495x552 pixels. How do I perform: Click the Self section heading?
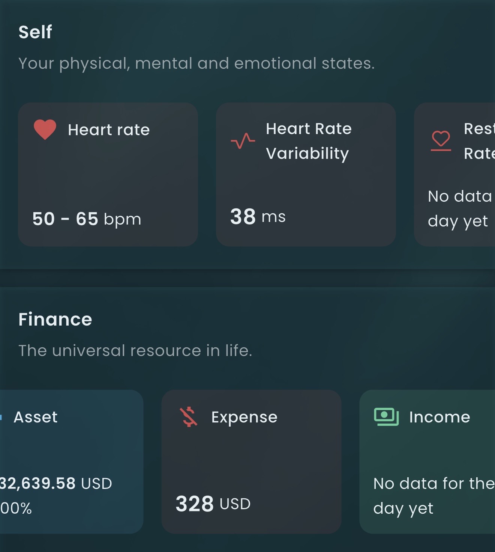pyautogui.click(x=35, y=32)
